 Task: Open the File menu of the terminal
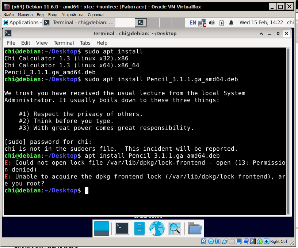point(11,43)
